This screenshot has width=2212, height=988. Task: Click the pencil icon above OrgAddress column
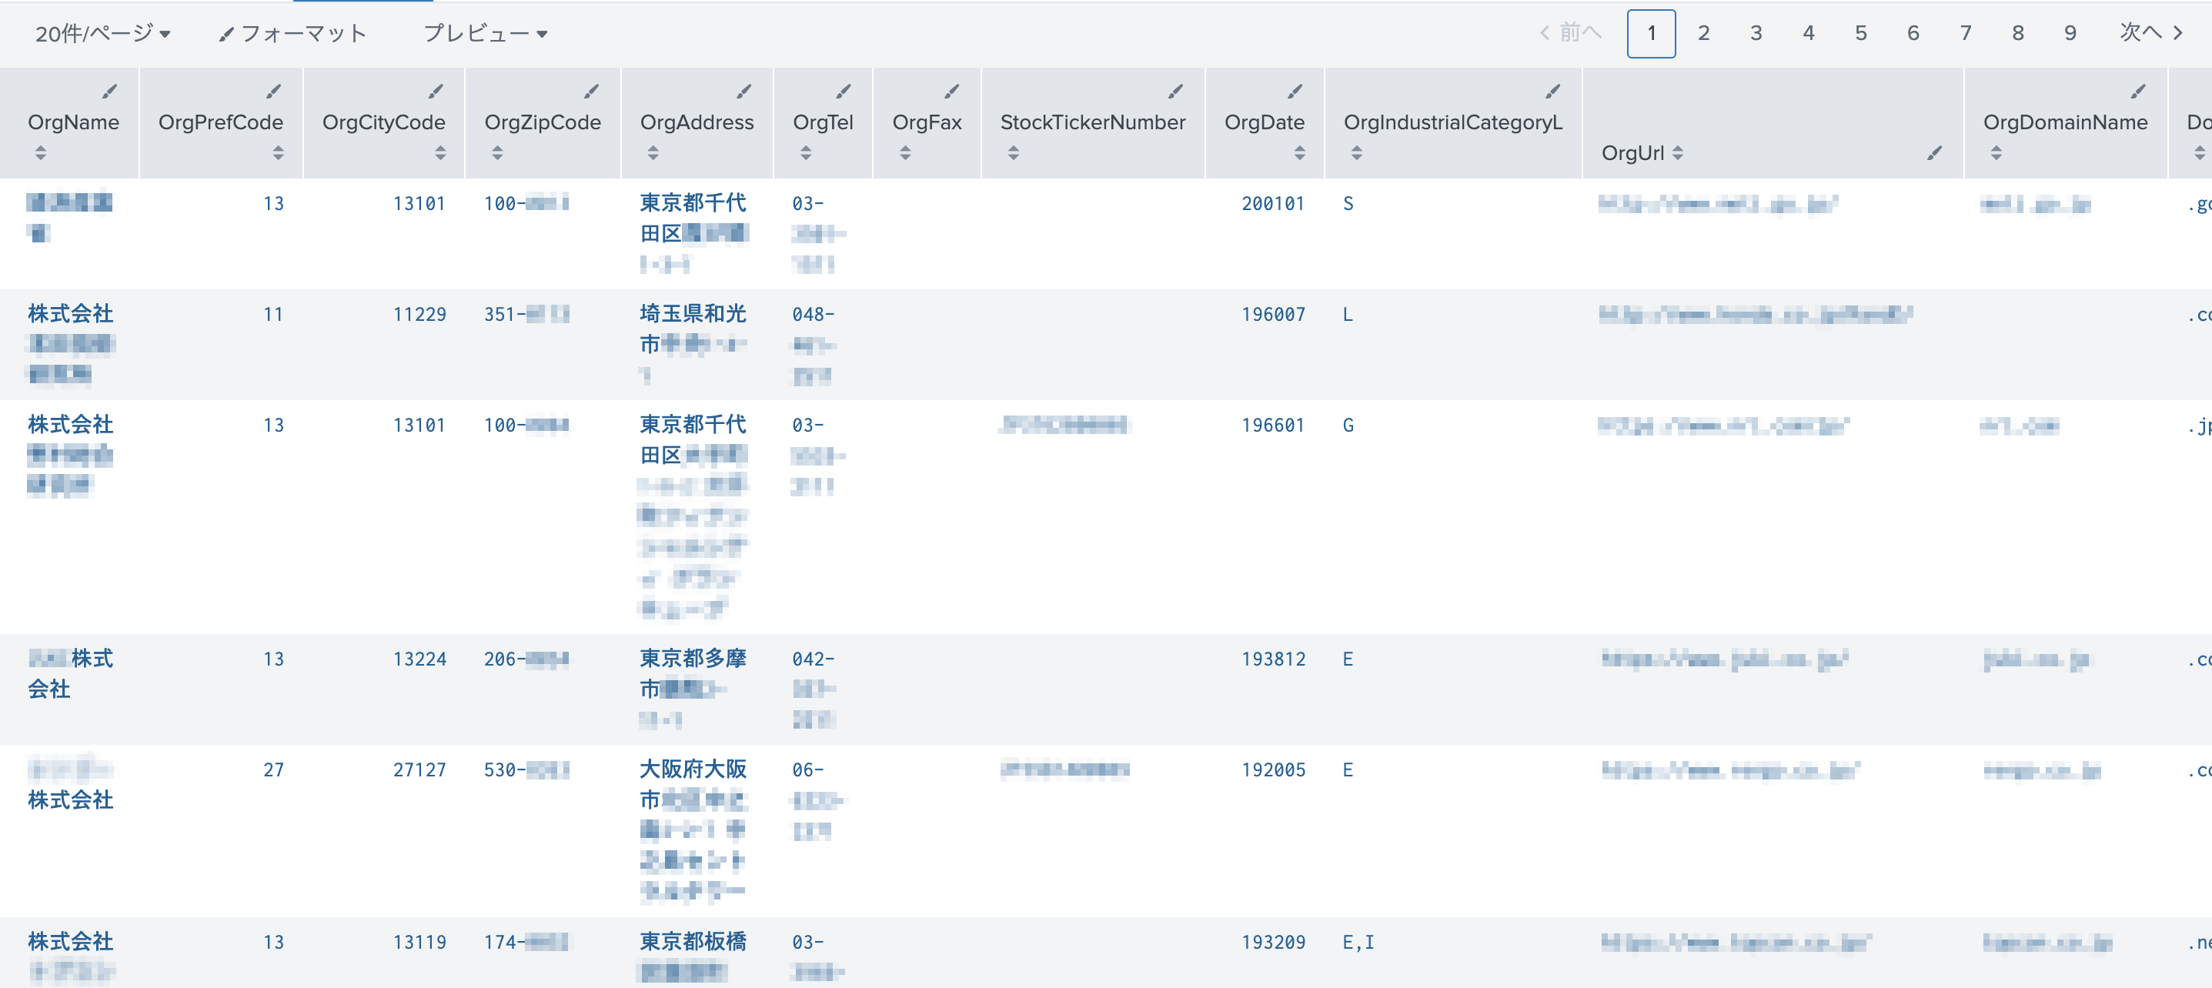743,91
